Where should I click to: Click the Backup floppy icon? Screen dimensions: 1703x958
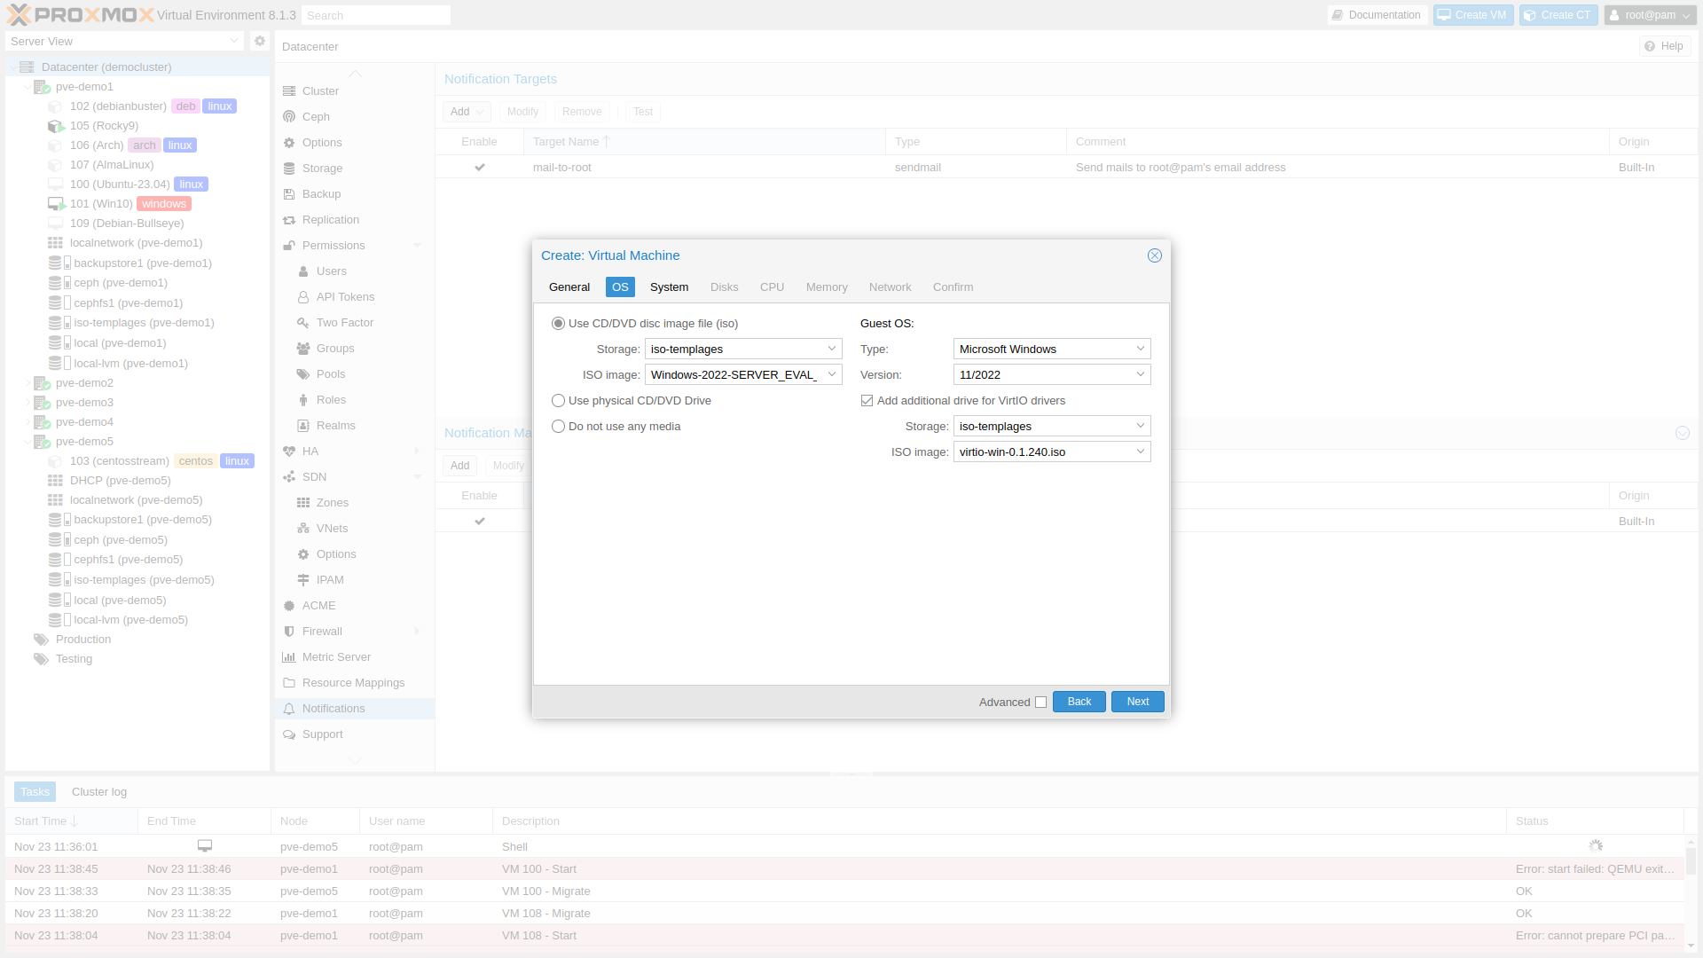[289, 194]
